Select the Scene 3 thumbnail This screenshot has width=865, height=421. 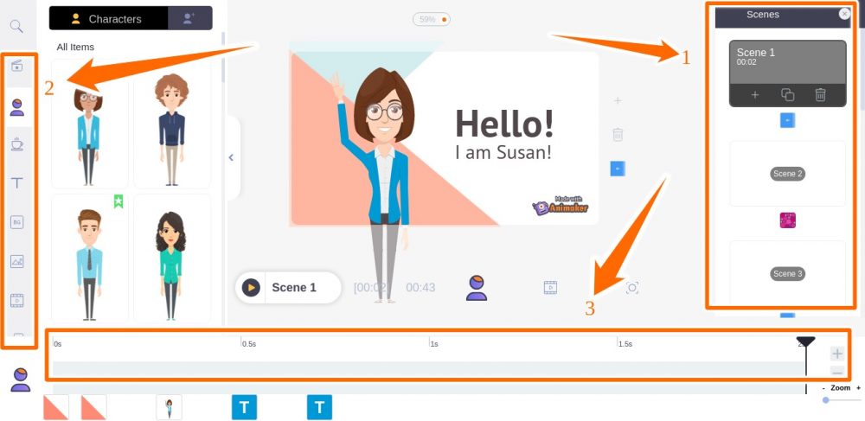click(x=786, y=273)
